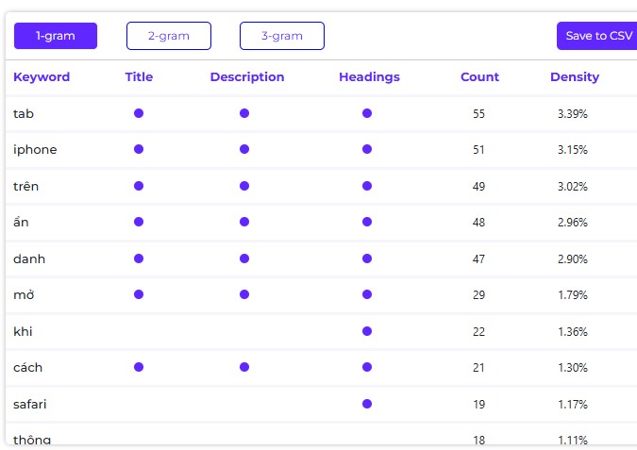Click the Headings column header
The width and height of the screenshot is (637, 450).
[369, 77]
